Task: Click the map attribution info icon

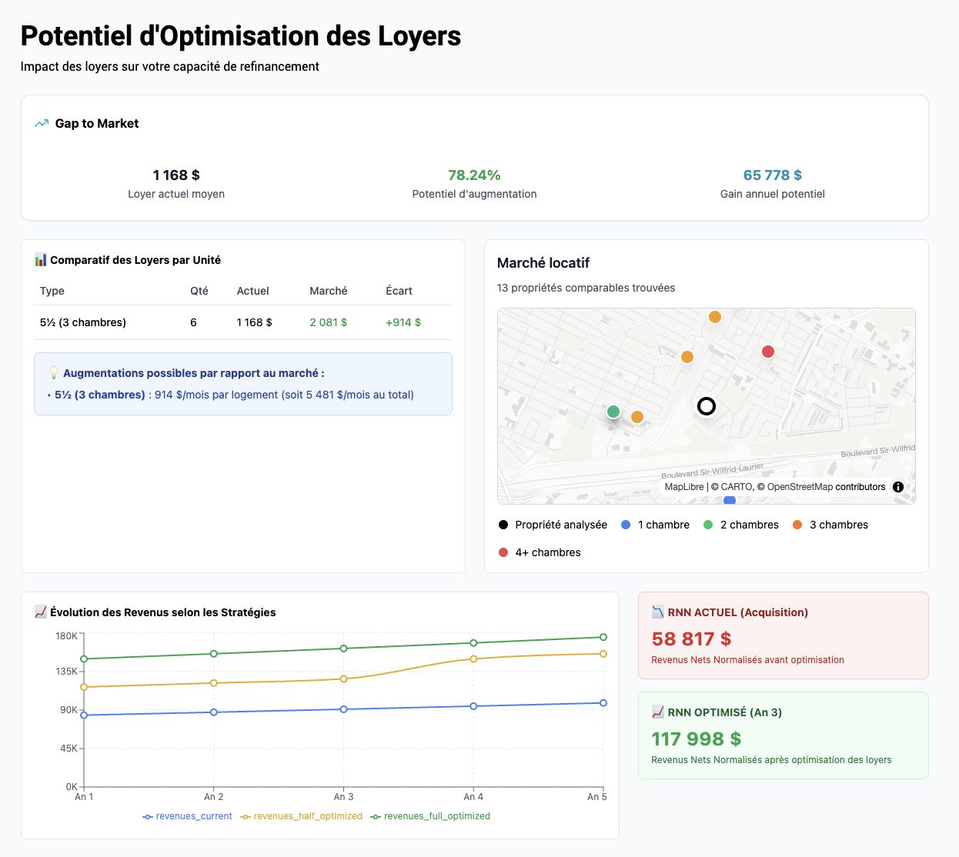Action: [897, 487]
